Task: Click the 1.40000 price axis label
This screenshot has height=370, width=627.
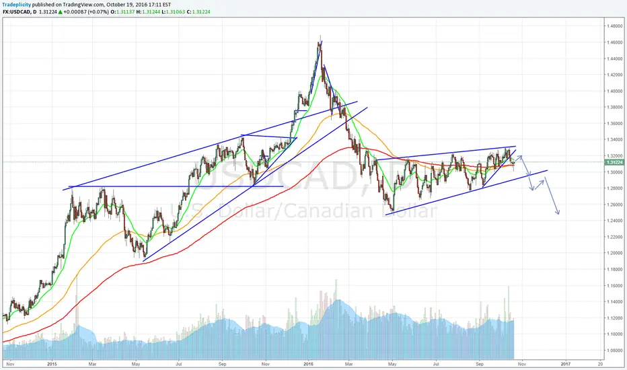Action: click(615, 91)
